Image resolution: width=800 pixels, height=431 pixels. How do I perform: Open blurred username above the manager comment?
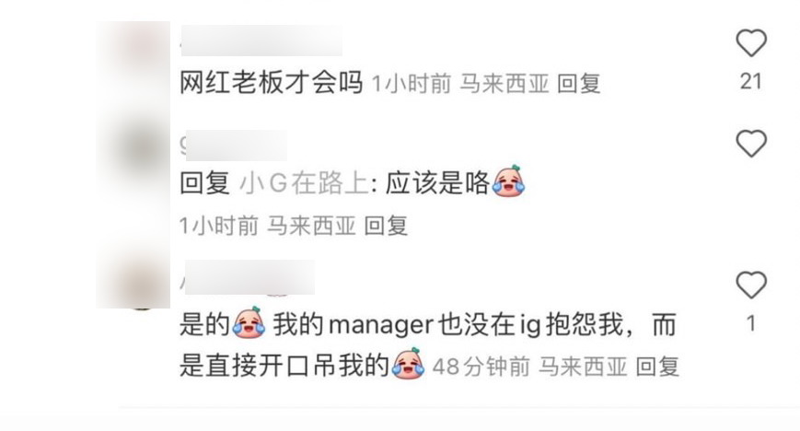pyautogui.click(x=248, y=277)
